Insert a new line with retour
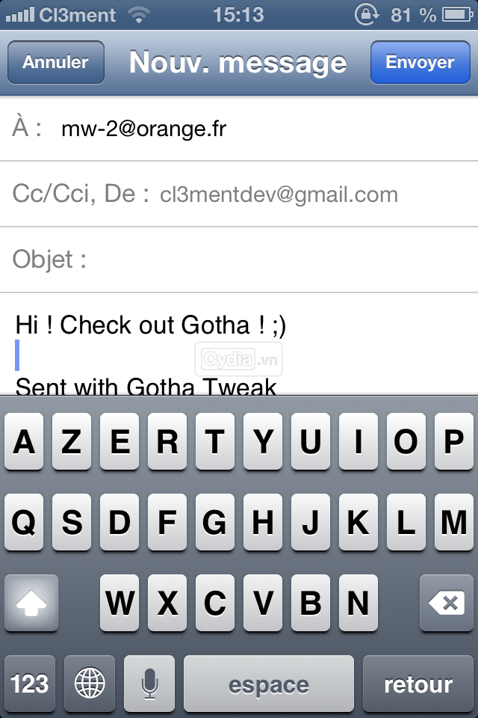Image resolution: width=478 pixels, height=718 pixels. [418, 683]
